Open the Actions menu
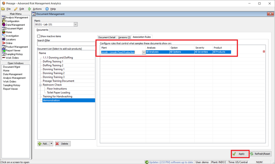 37,9
